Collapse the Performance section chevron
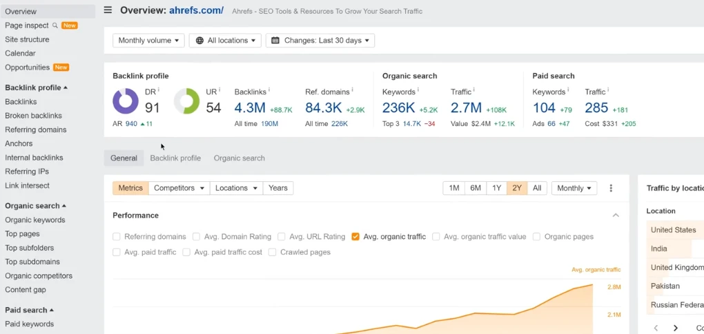The image size is (704, 334). tap(616, 216)
